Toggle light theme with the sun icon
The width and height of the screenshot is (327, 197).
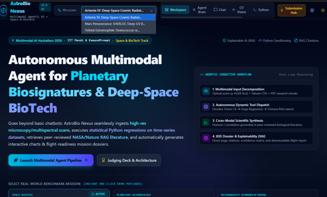coord(323,10)
